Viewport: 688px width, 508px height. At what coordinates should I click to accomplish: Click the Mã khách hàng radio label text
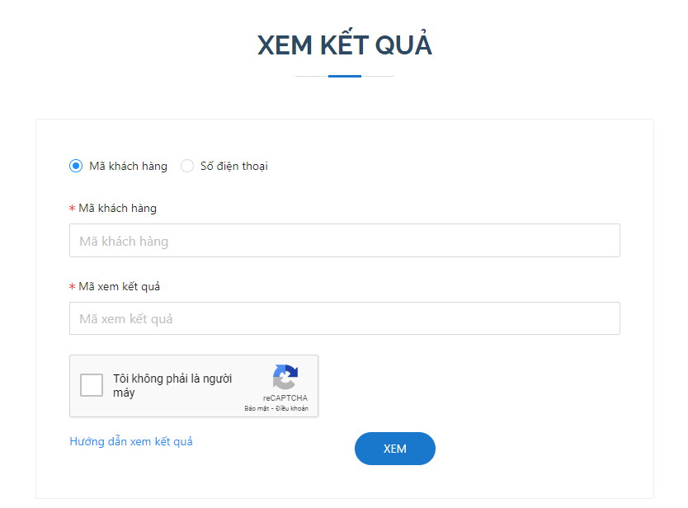pyautogui.click(x=128, y=166)
